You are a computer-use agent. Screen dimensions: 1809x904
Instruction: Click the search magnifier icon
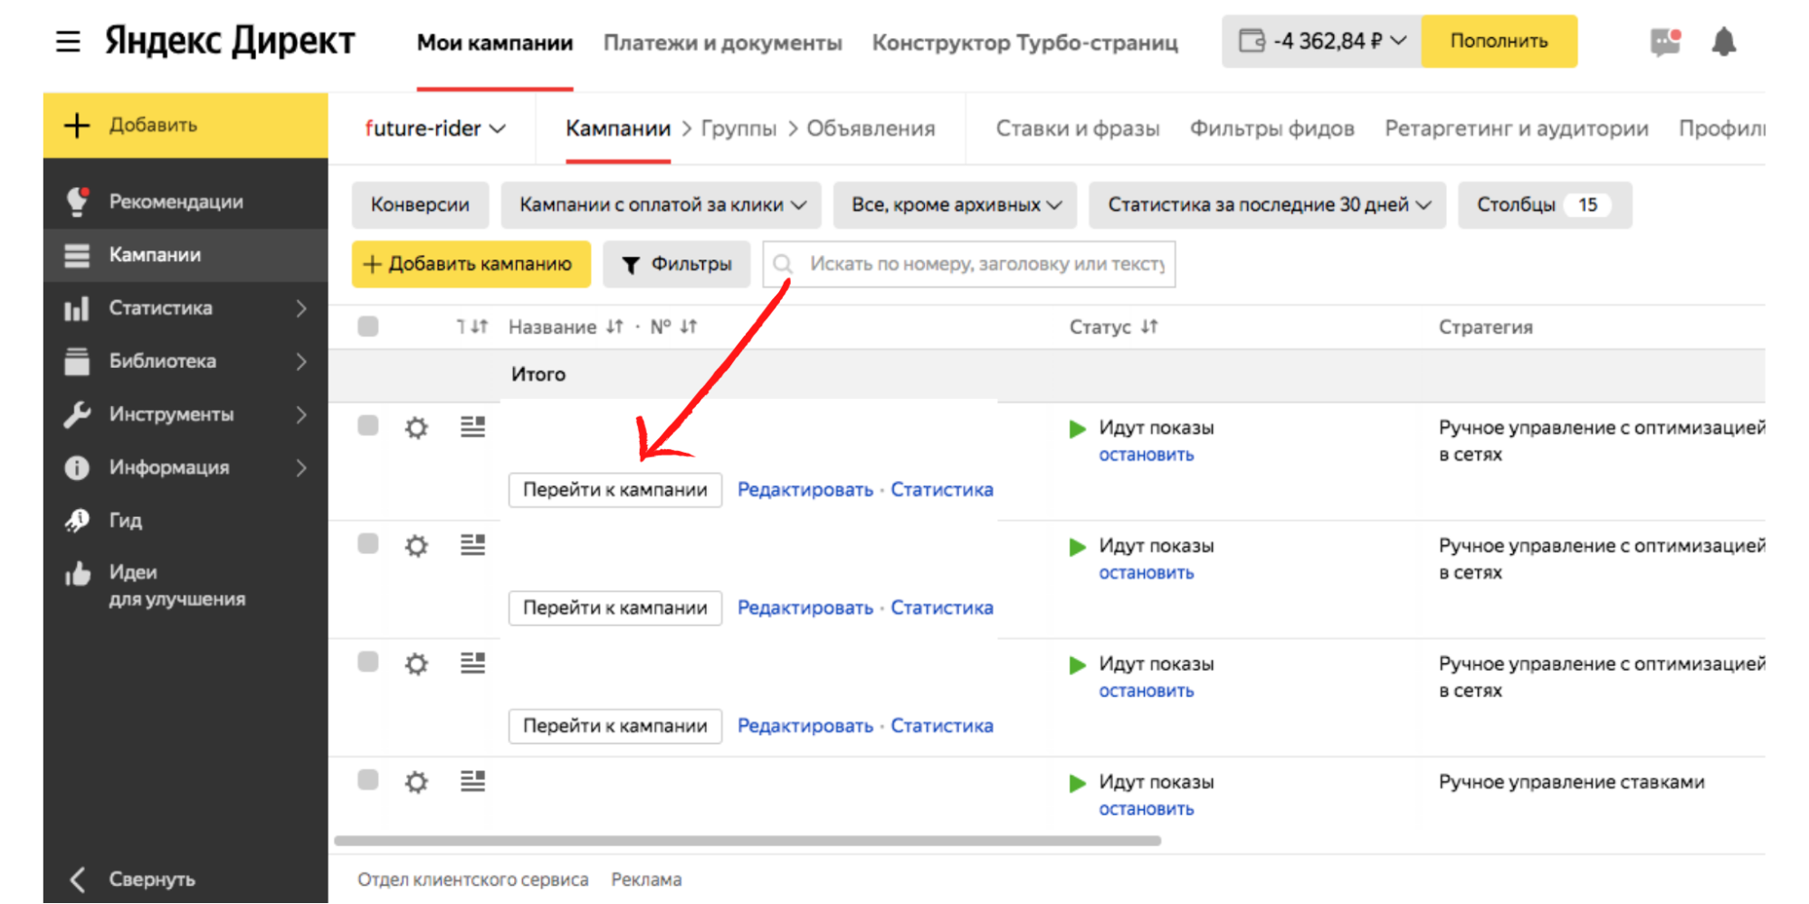[x=783, y=264]
